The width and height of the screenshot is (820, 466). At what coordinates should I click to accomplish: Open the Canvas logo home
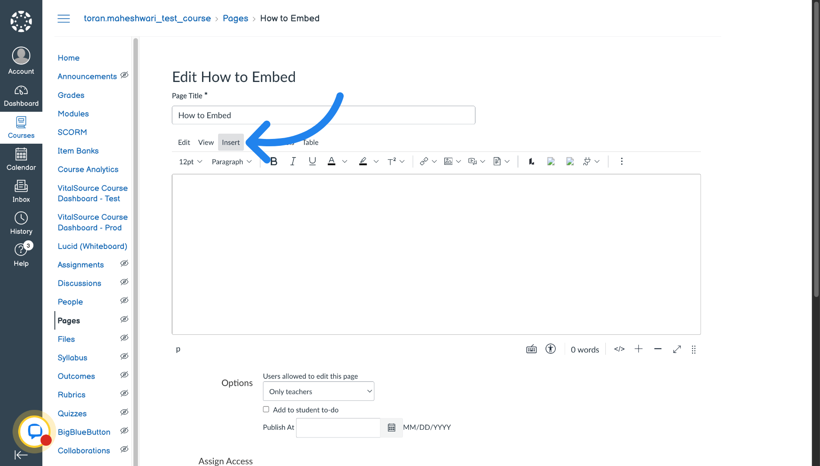click(x=21, y=21)
